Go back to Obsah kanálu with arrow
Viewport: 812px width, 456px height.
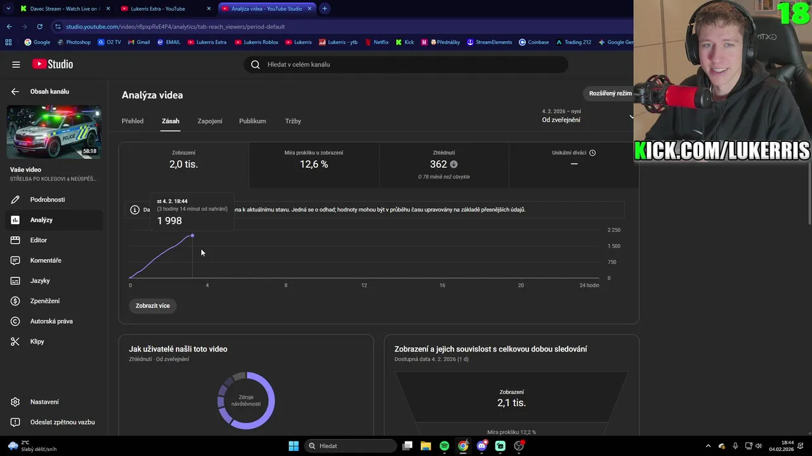15,91
